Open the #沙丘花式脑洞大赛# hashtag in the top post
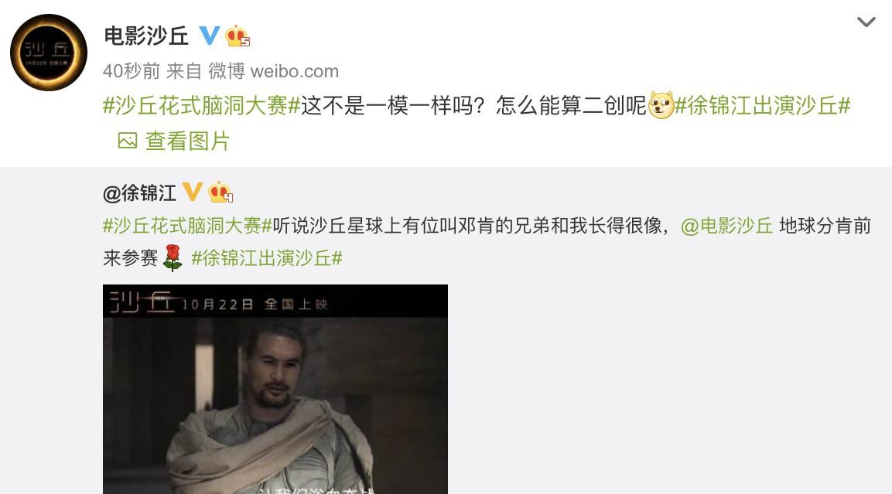Image resolution: width=892 pixels, height=494 pixels. [x=201, y=105]
